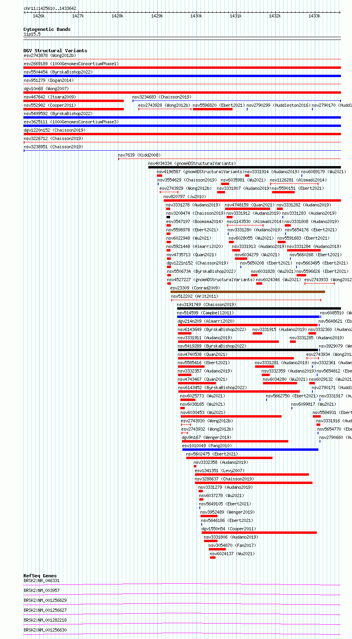
Task: Click the dgv1220n152 Chaisson2019 label
Action: coord(55,130)
